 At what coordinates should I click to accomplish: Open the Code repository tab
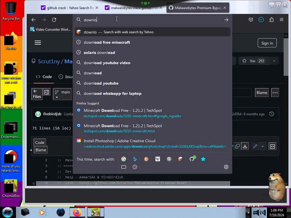point(44,77)
